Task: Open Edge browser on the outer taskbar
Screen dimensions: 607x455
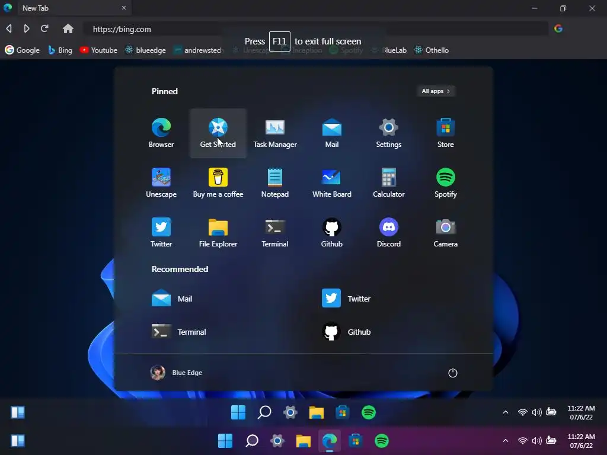Action: tap(330, 441)
